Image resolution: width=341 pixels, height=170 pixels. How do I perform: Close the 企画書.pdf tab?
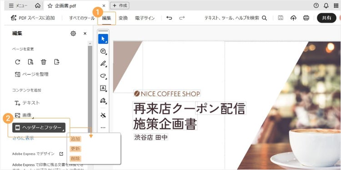click(104, 6)
